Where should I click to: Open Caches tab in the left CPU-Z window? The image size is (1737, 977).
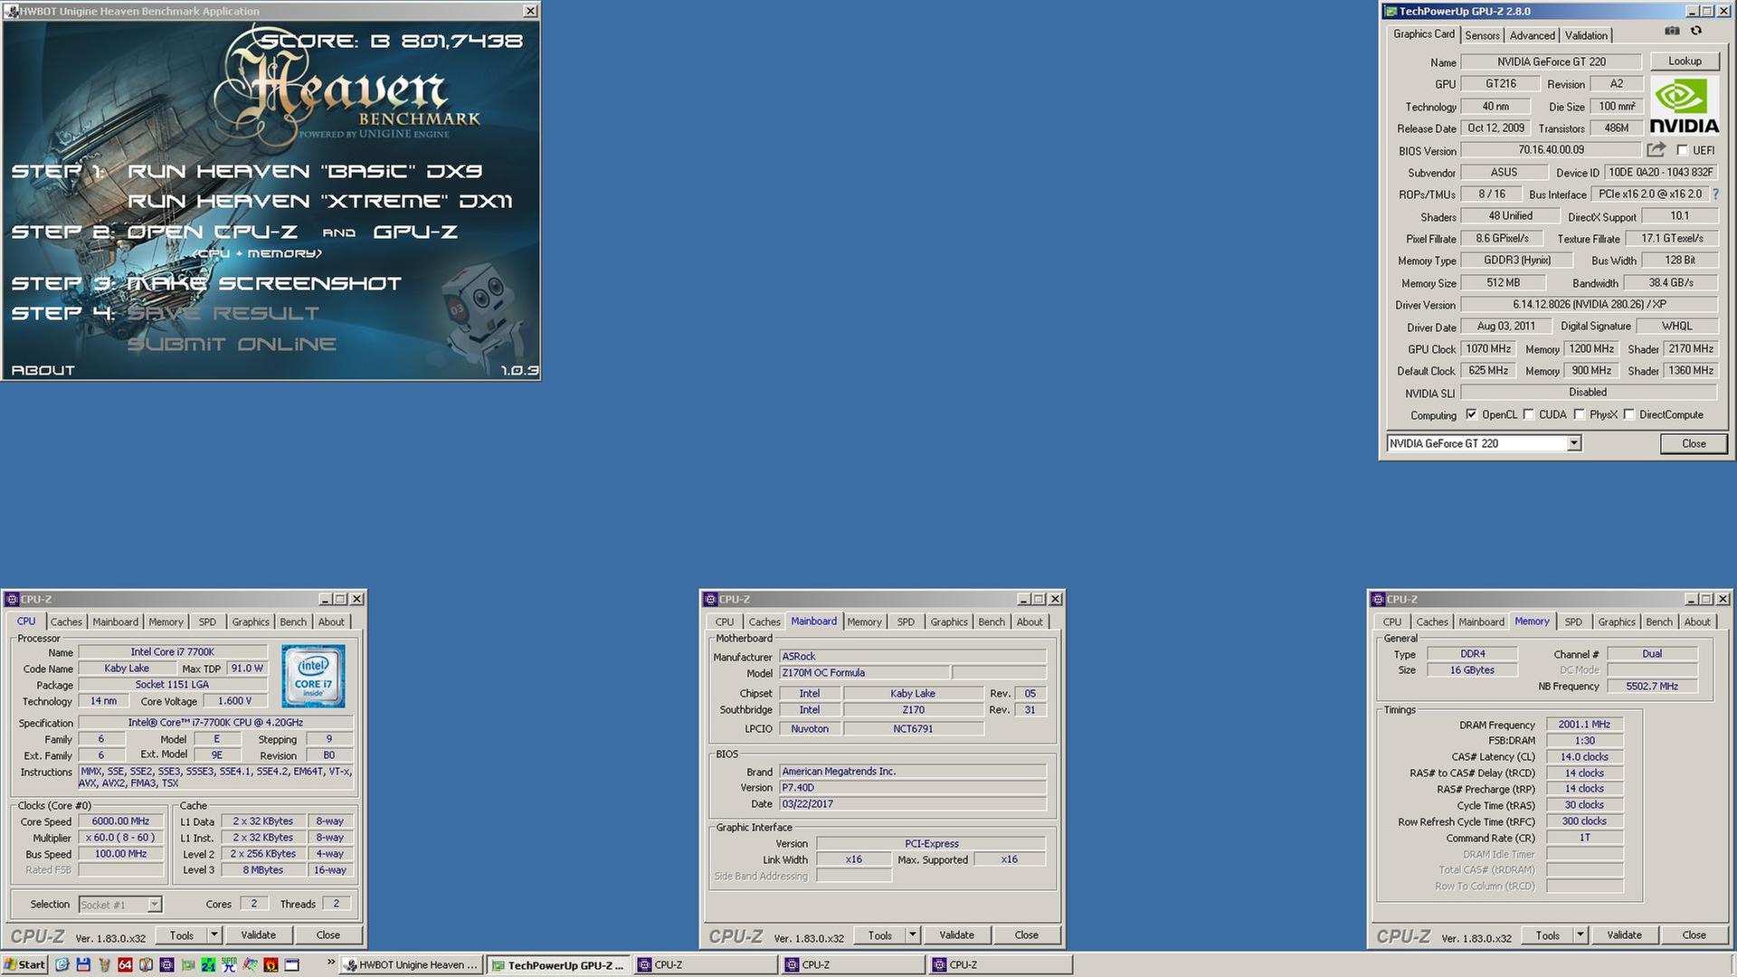[x=66, y=622]
